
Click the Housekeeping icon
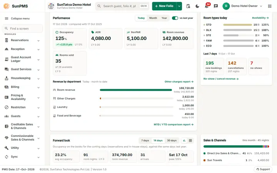[x=7, y=78]
